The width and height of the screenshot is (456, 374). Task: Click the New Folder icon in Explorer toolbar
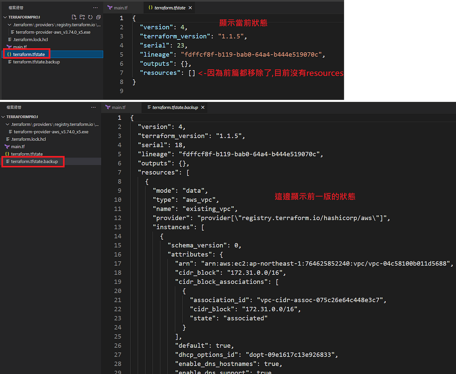click(82, 17)
